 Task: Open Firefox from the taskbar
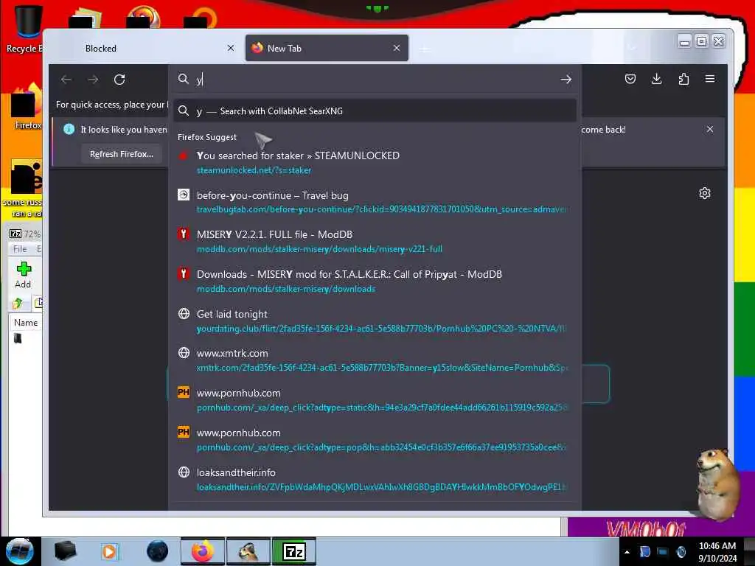click(202, 551)
